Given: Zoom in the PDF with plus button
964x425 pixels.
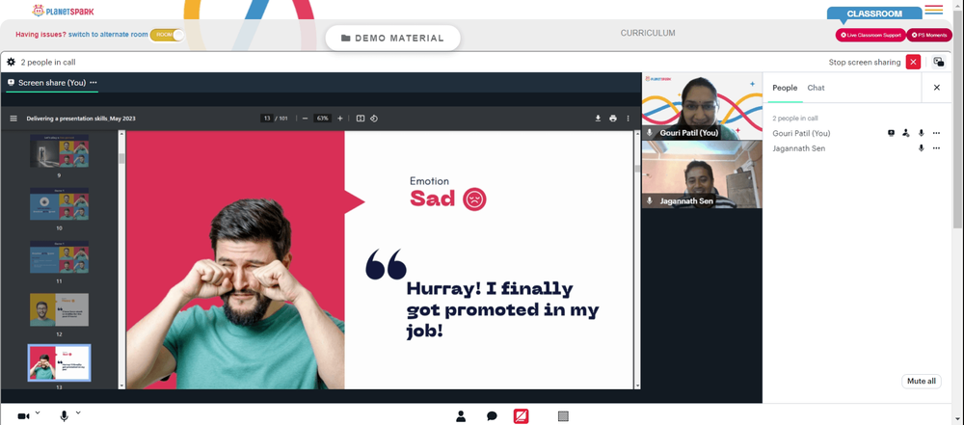Looking at the screenshot, I should (x=340, y=119).
